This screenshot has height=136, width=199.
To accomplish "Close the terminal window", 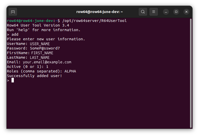I will point(186,12).
